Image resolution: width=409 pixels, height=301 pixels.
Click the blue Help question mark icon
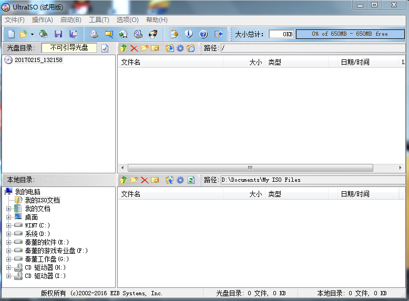point(203,34)
